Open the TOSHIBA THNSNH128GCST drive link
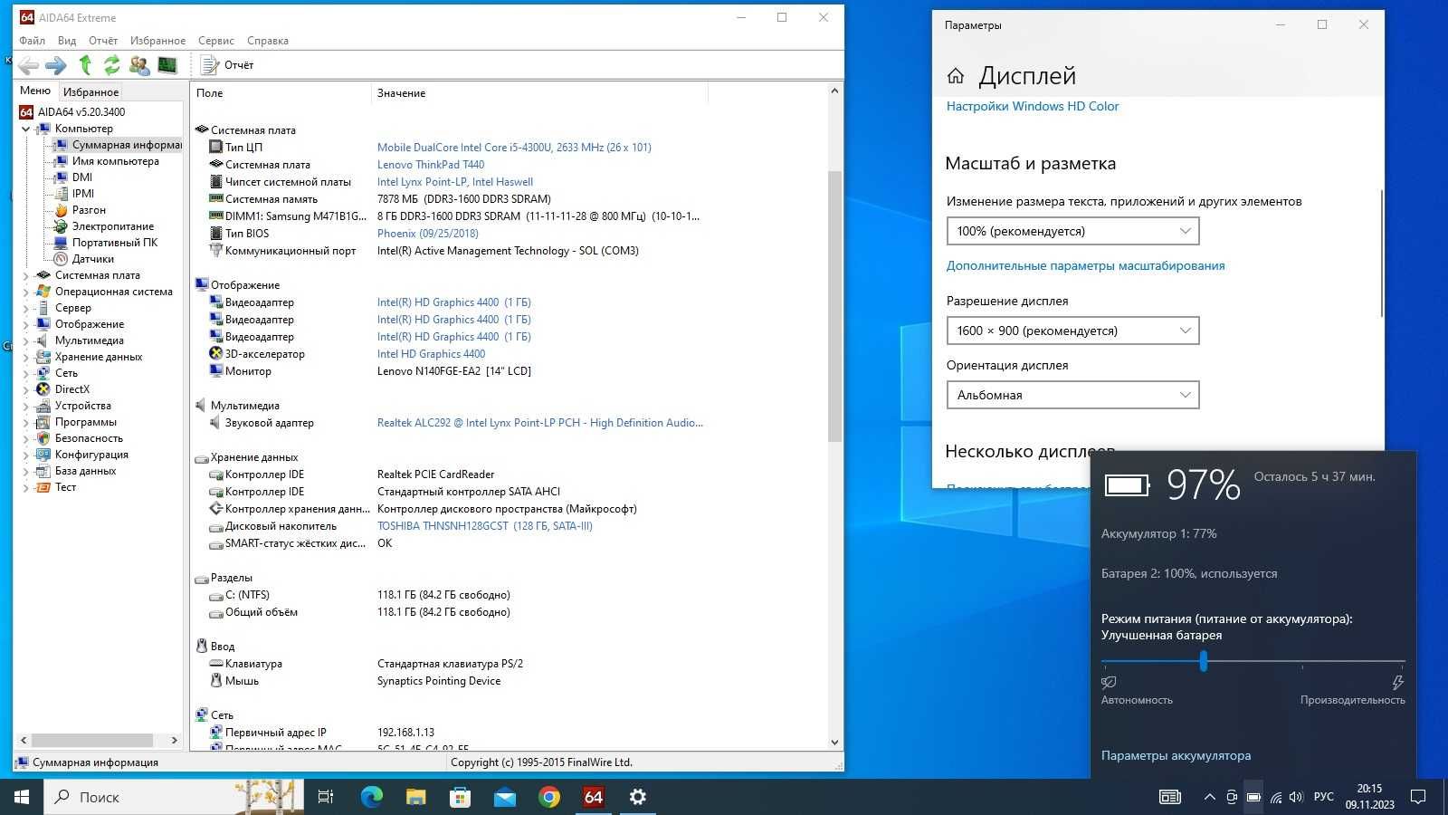Viewport: 1448px width, 815px height. pyautogui.click(x=485, y=526)
